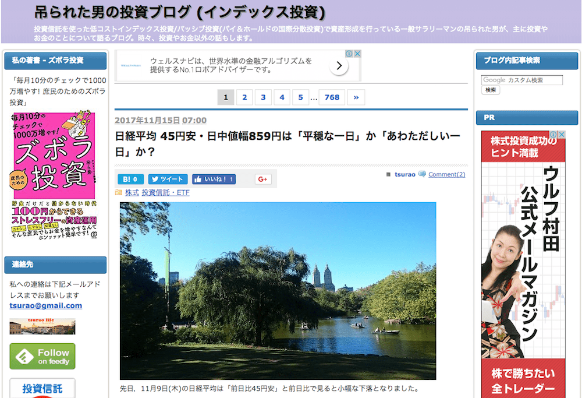Click the round arrow on WealthNavi ad
This screenshot has width=582, height=398.
[339, 66]
